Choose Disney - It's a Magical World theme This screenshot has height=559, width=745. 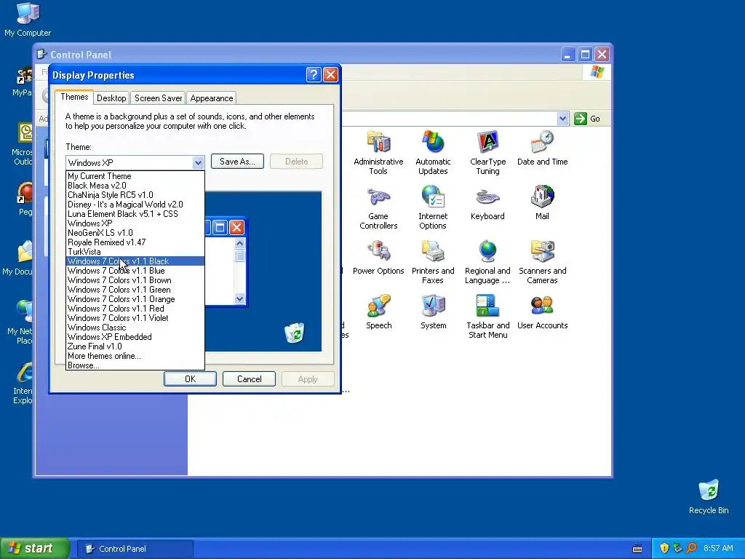point(135,205)
